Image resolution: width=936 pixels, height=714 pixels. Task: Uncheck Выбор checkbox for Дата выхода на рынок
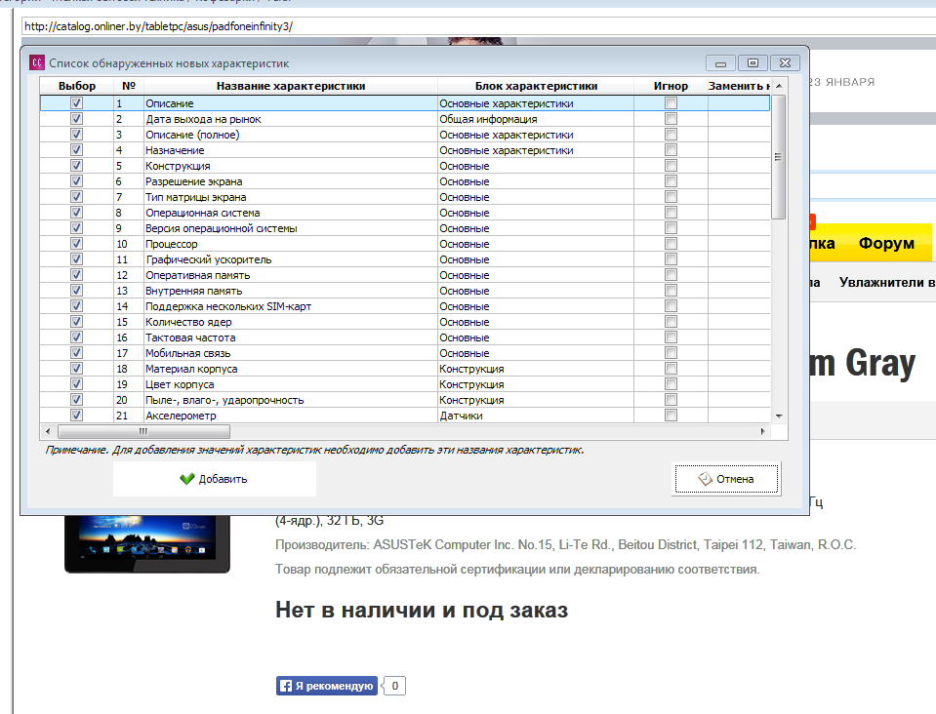point(76,119)
